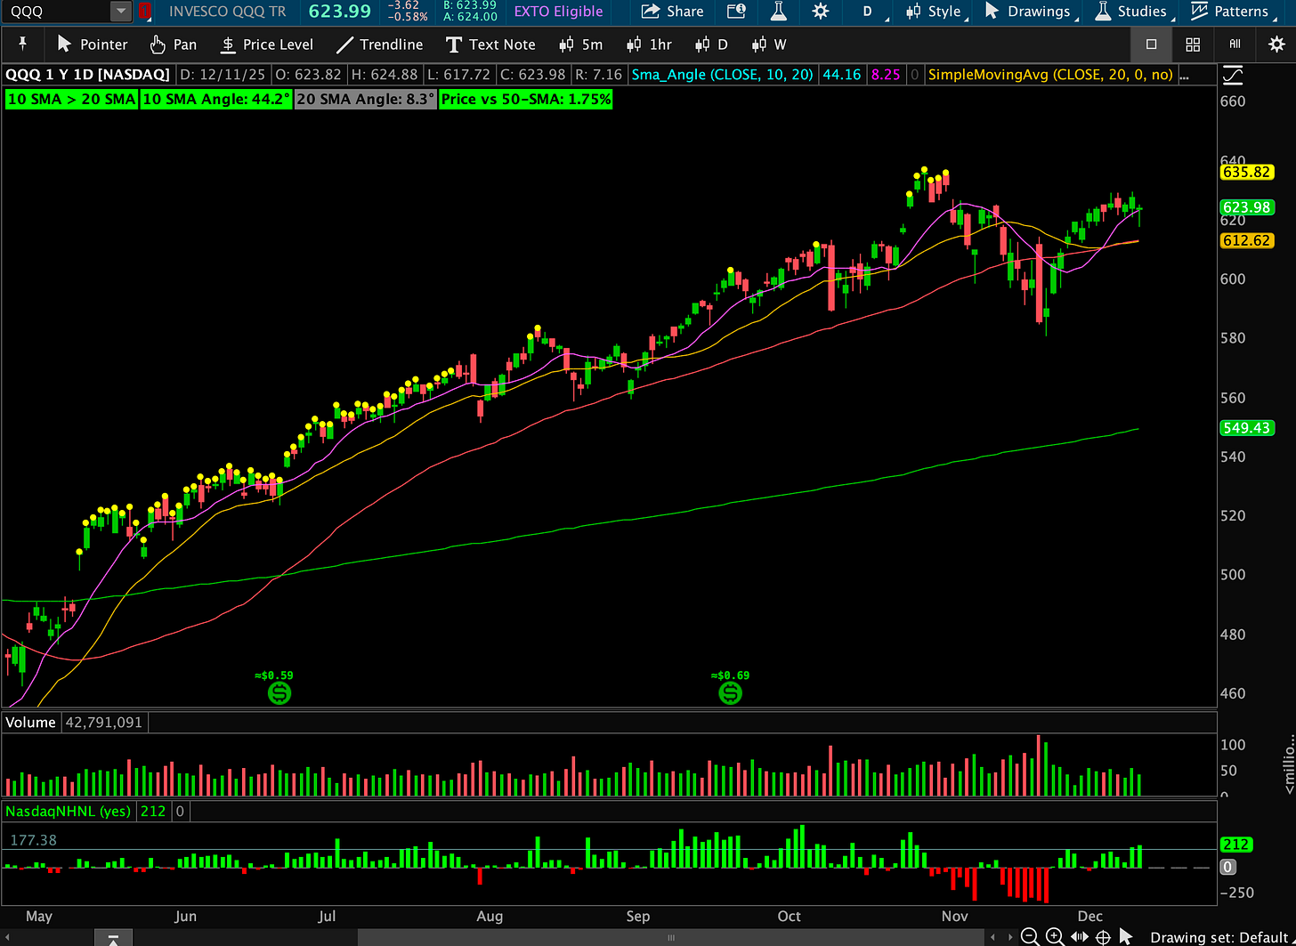This screenshot has width=1296, height=946.
Task: Click the green 549.43 price bubble
Action: pos(1246,428)
